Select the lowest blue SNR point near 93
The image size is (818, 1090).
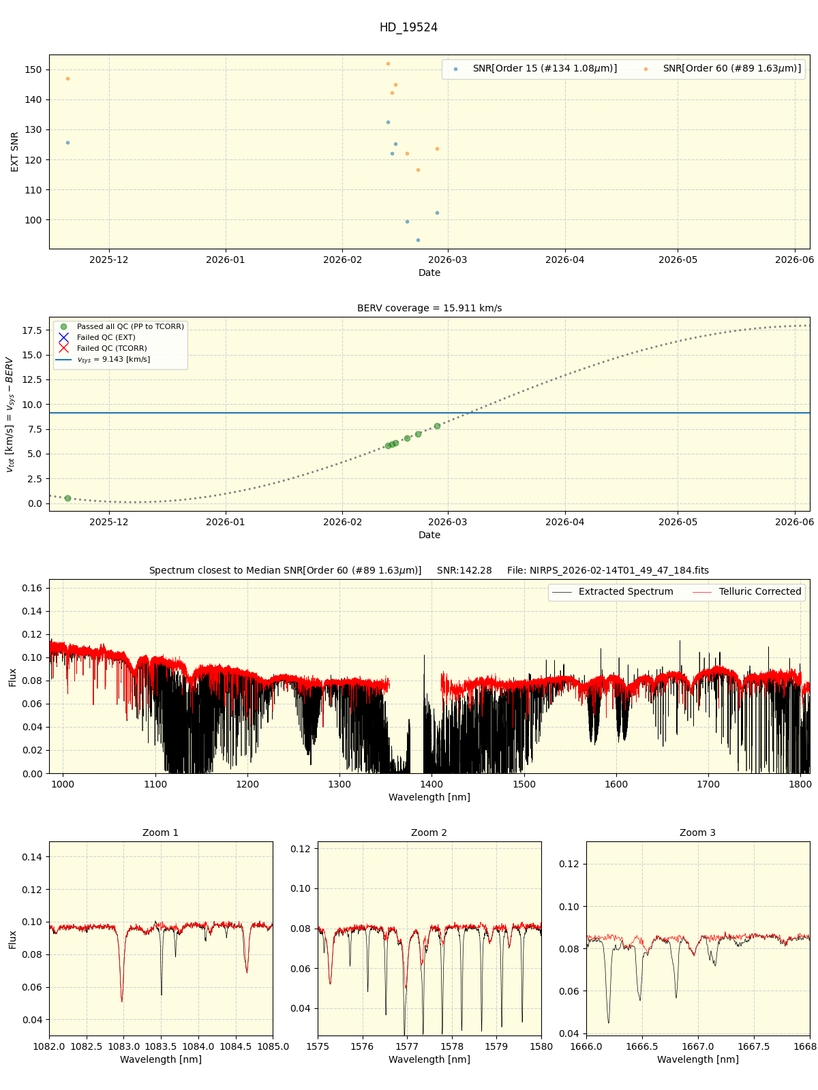pos(418,240)
